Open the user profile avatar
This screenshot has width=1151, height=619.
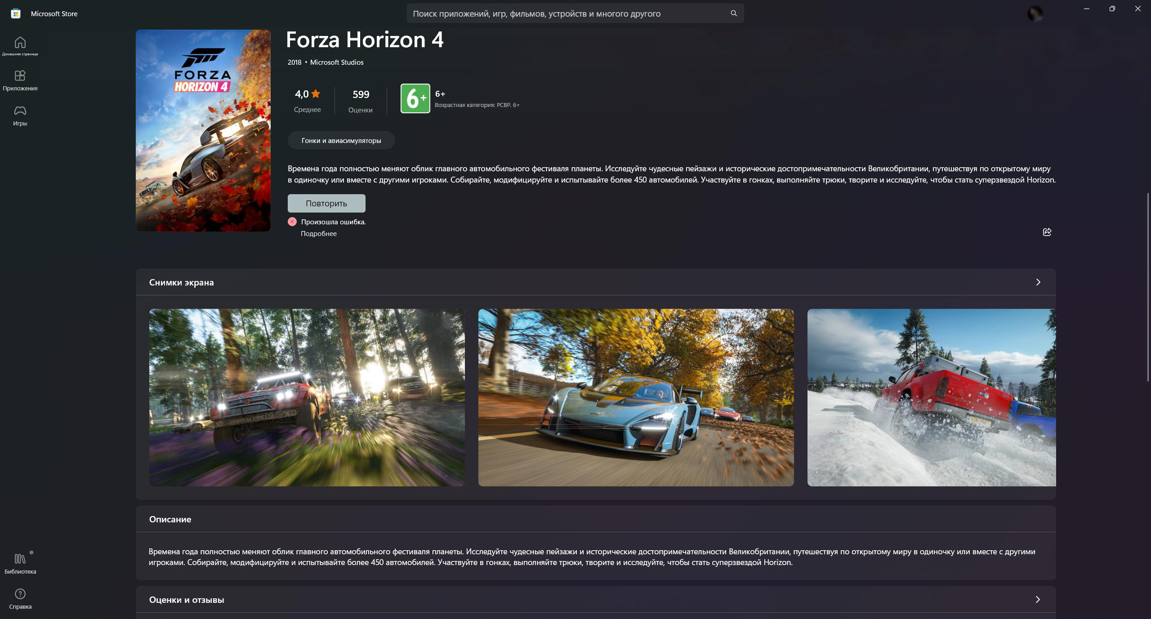coord(1035,13)
